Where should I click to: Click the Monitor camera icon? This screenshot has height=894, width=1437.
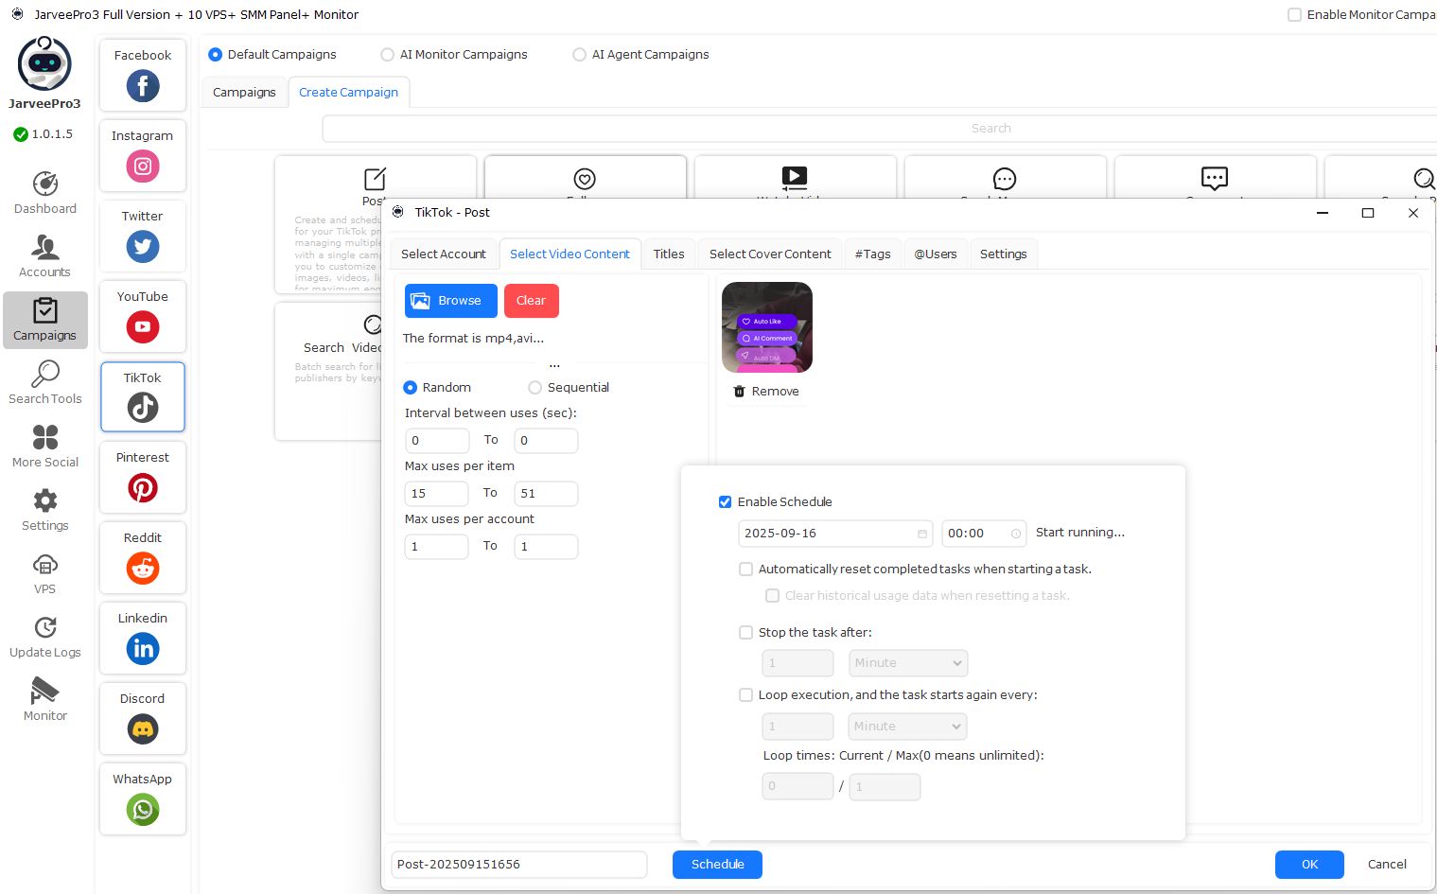coord(45,692)
